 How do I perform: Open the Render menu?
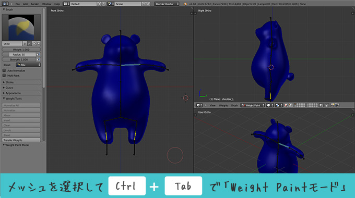pos(34,4)
